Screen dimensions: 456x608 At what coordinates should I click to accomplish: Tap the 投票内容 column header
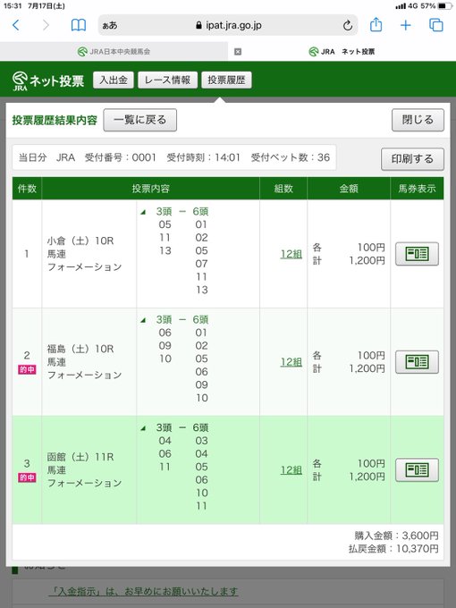pos(150,189)
